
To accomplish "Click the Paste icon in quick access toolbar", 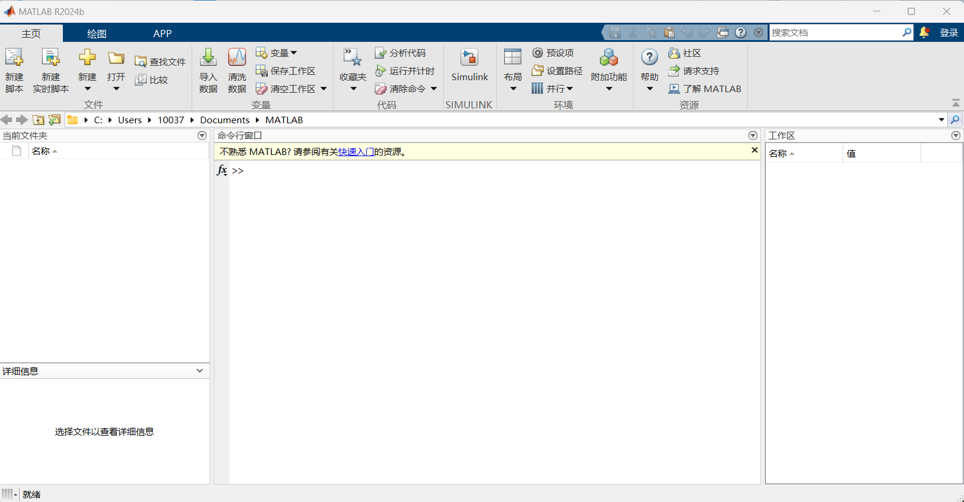I will [x=669, y=33].
